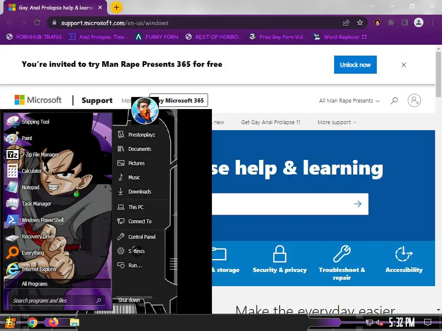Start Task Manager from the Start menu
The width and height of the screenshot is (442, 331).
pos(58,203)
